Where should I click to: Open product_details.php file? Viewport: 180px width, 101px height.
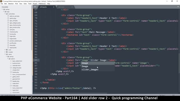click(16, 41)
